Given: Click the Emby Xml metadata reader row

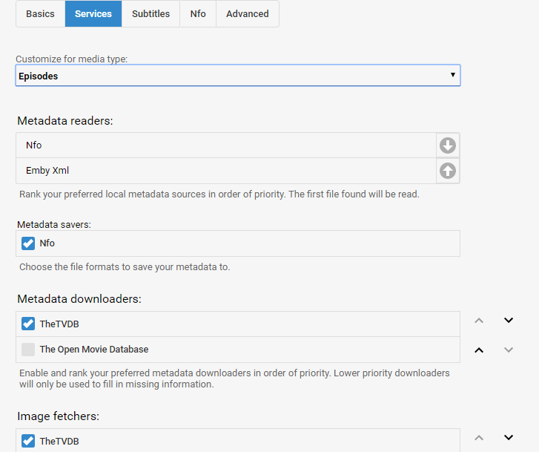Looking at the screenshot, I should point(222,171).
